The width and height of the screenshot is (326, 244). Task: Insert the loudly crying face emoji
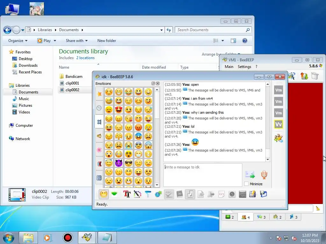(x=129, y=145)
